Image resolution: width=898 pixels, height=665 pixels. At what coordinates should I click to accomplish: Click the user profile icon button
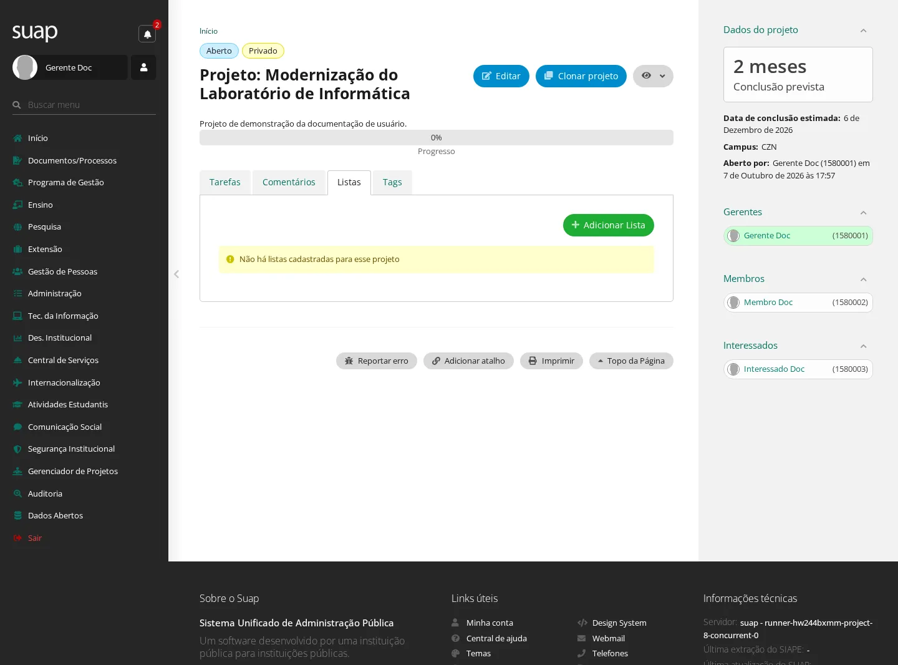pyautogui.click(x=143, y=67)
